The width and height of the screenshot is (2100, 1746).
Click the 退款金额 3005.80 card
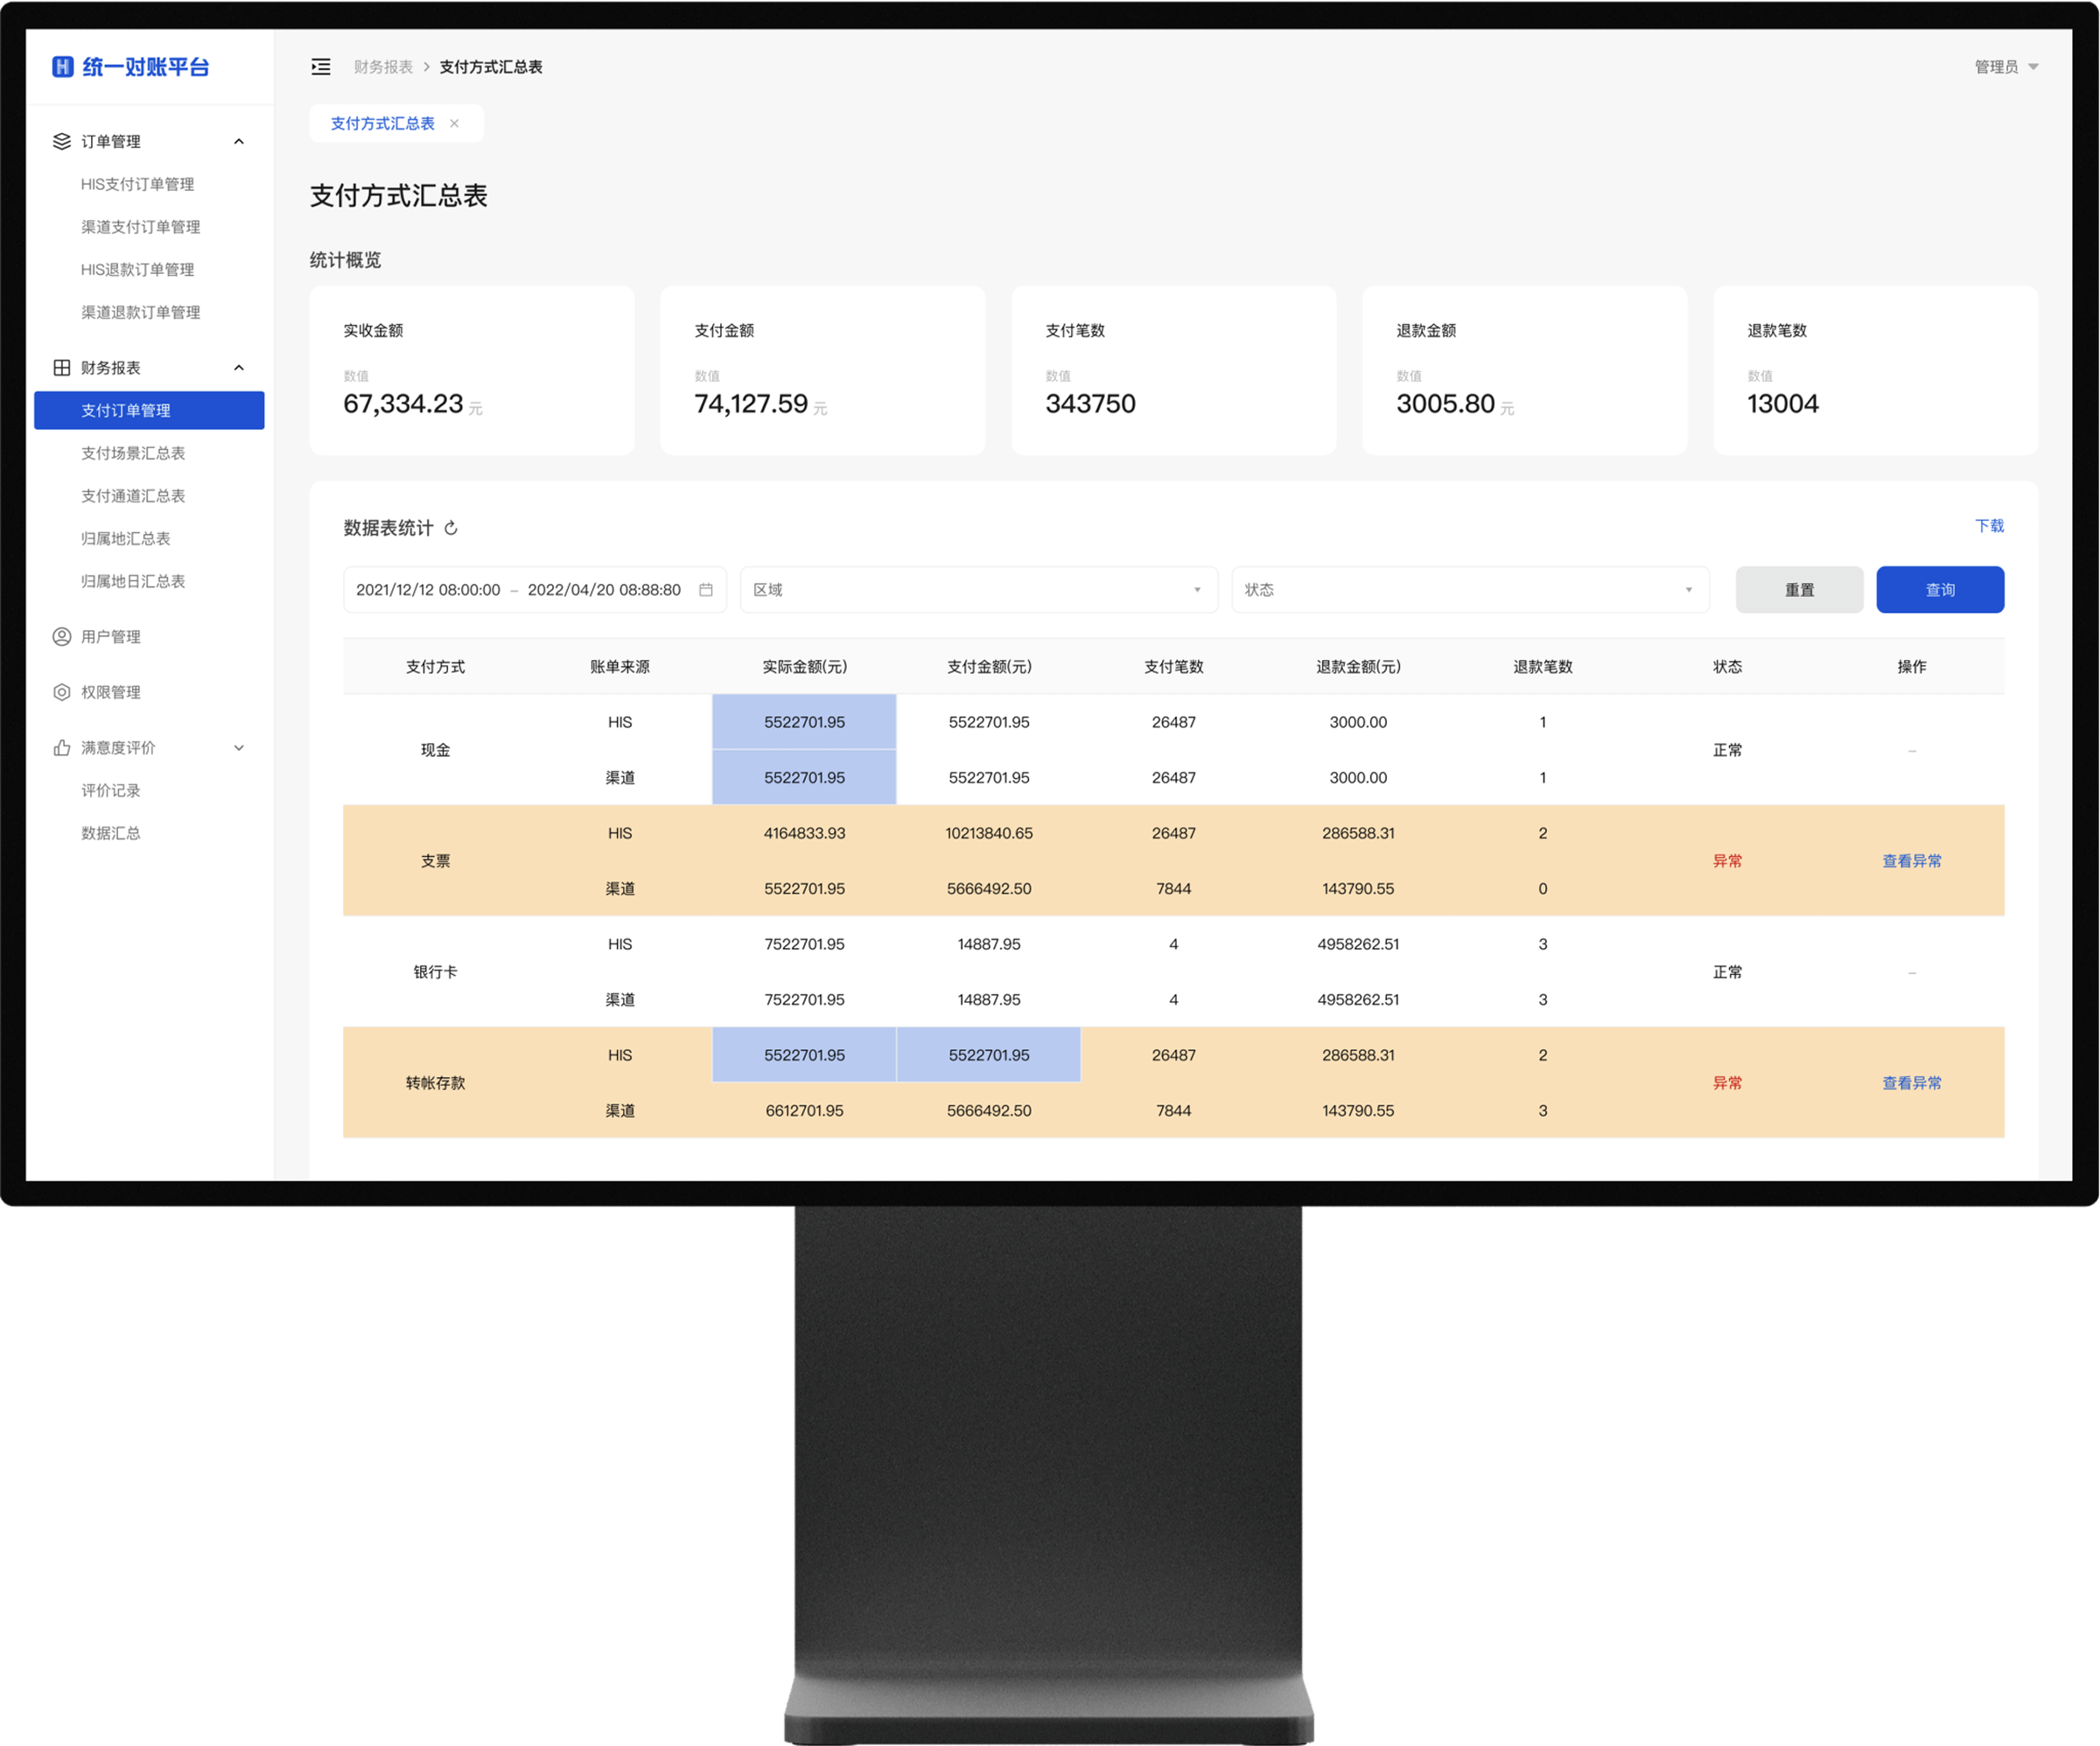point(1525,370)
